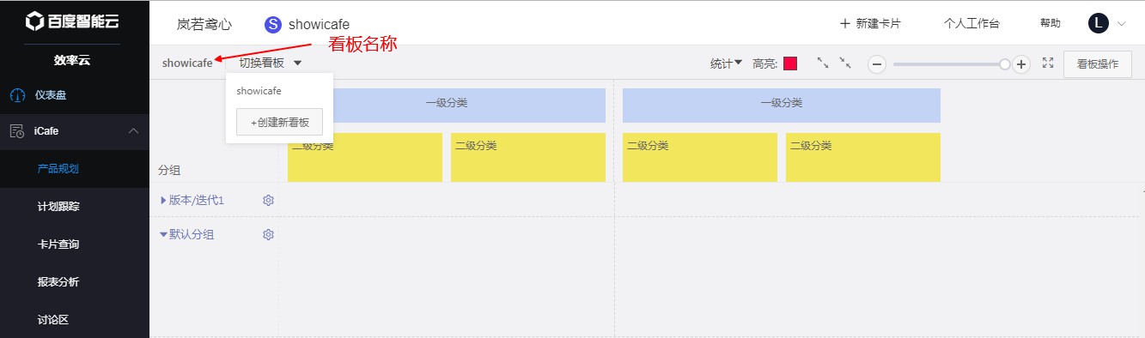Click the expand-all arrows icon
The image size is (1145, 338).
(823, 63)
